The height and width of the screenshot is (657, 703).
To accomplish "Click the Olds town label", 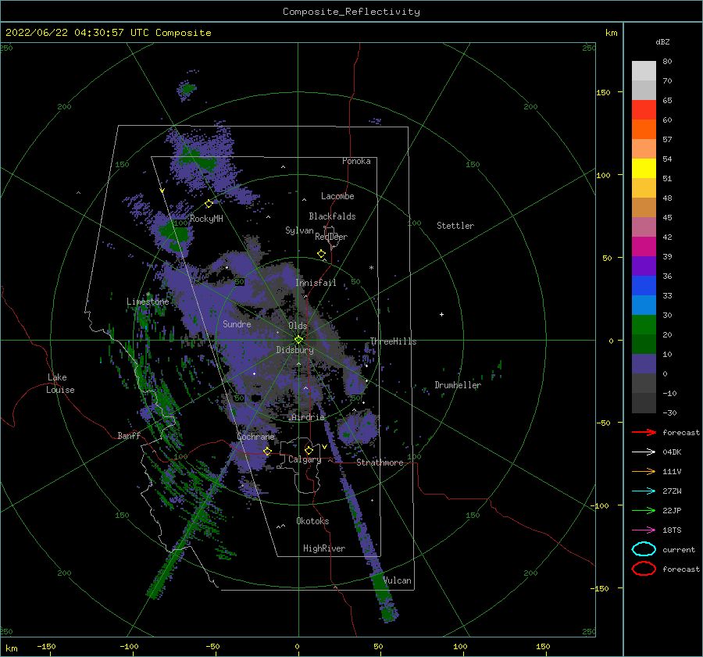I will point(298,326).
